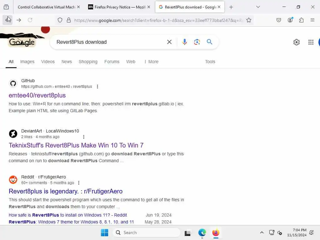Viewport: 320px width, 240px height.
Task: Close the Control Collaborative Virtual Machine tab
Action: click(78, 7)
